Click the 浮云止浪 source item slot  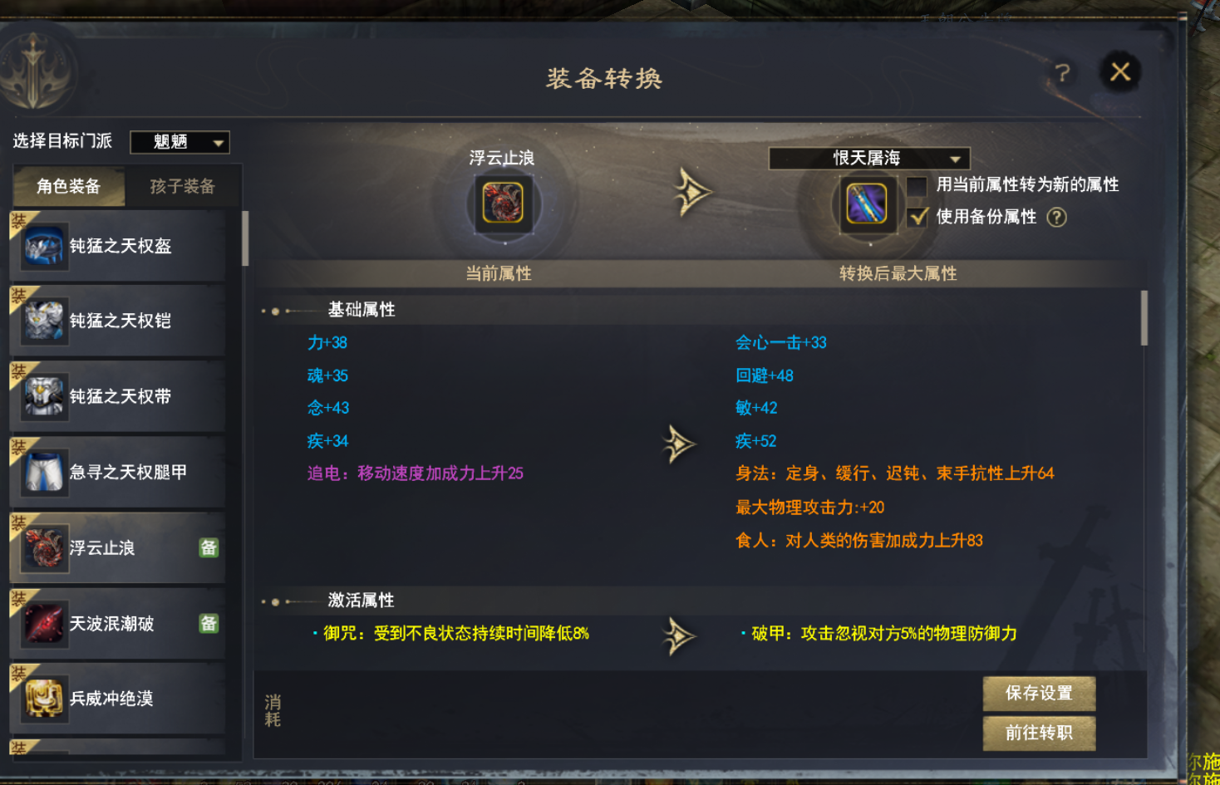pyautogui.click(x=503, y=204)
